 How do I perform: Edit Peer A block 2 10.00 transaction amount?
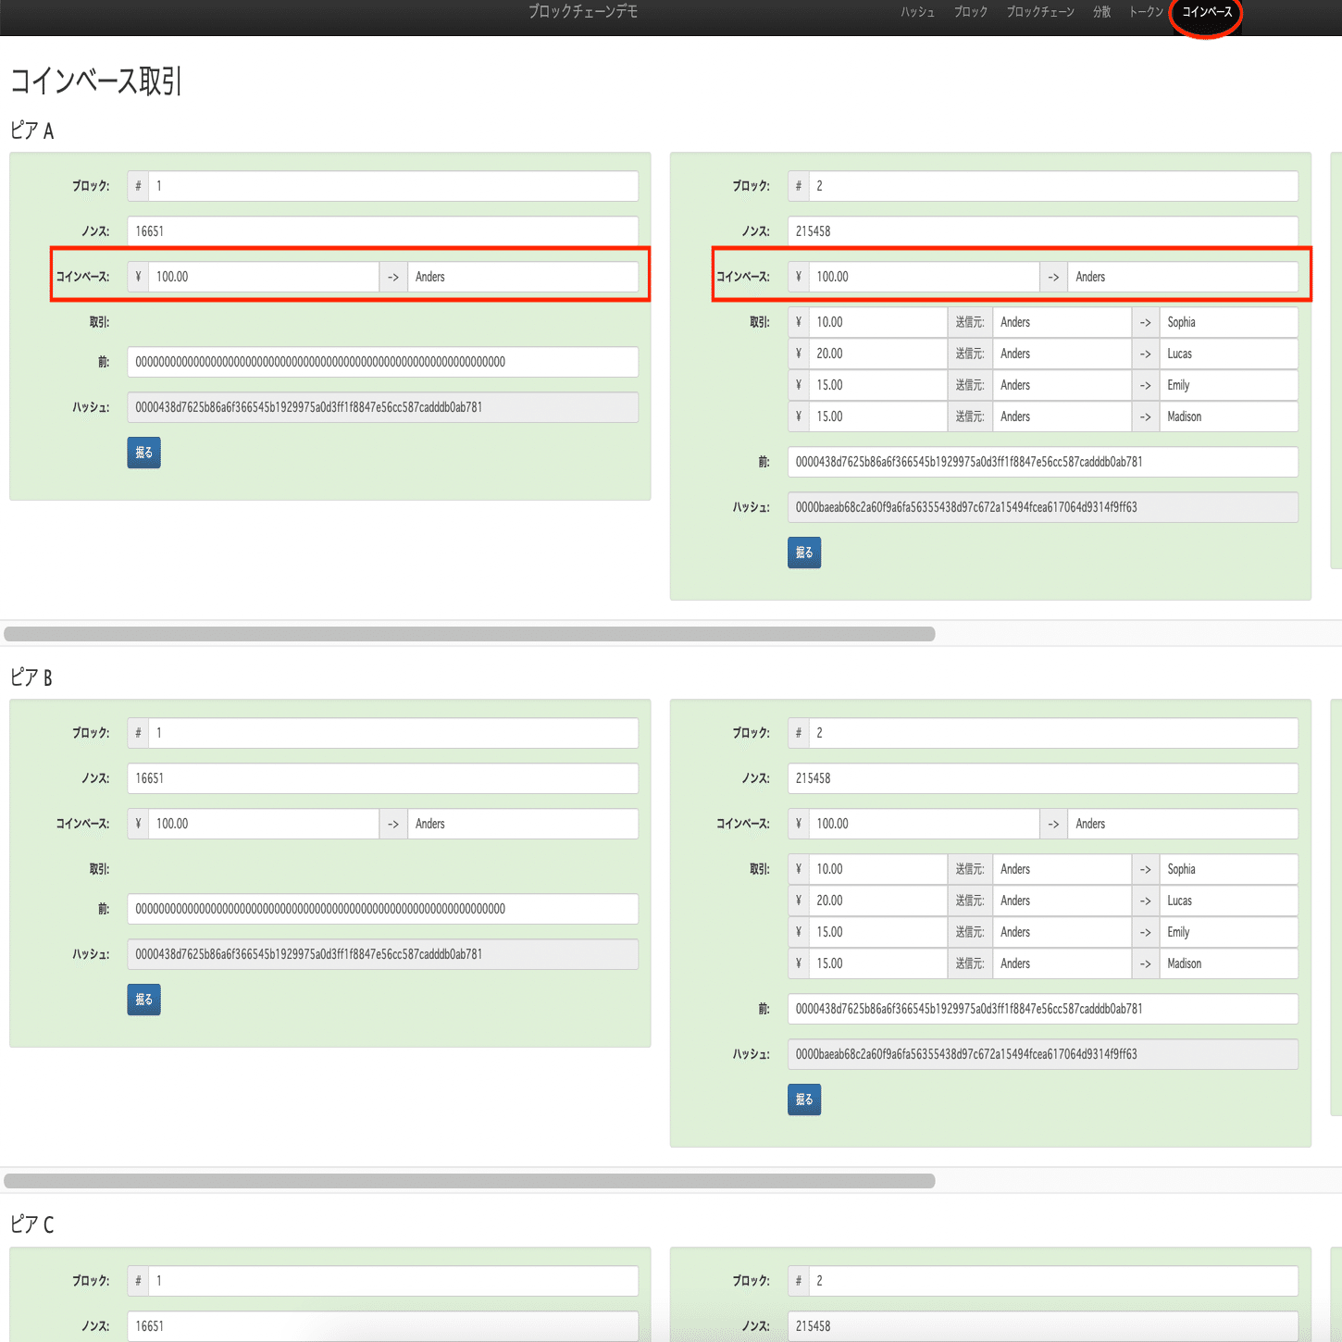click(877, 322)
